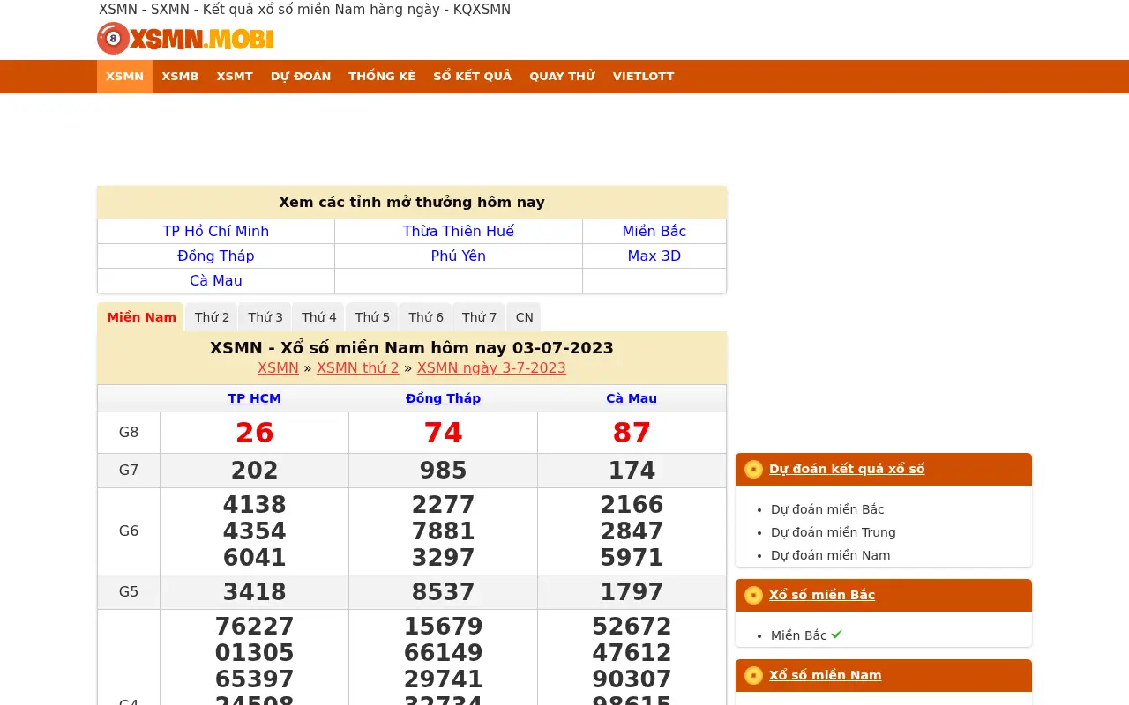Open the Đồng Tháp province link in today's list
Image resolution: width=1129 pixels, height=705 pixels.
coord(216,256)
